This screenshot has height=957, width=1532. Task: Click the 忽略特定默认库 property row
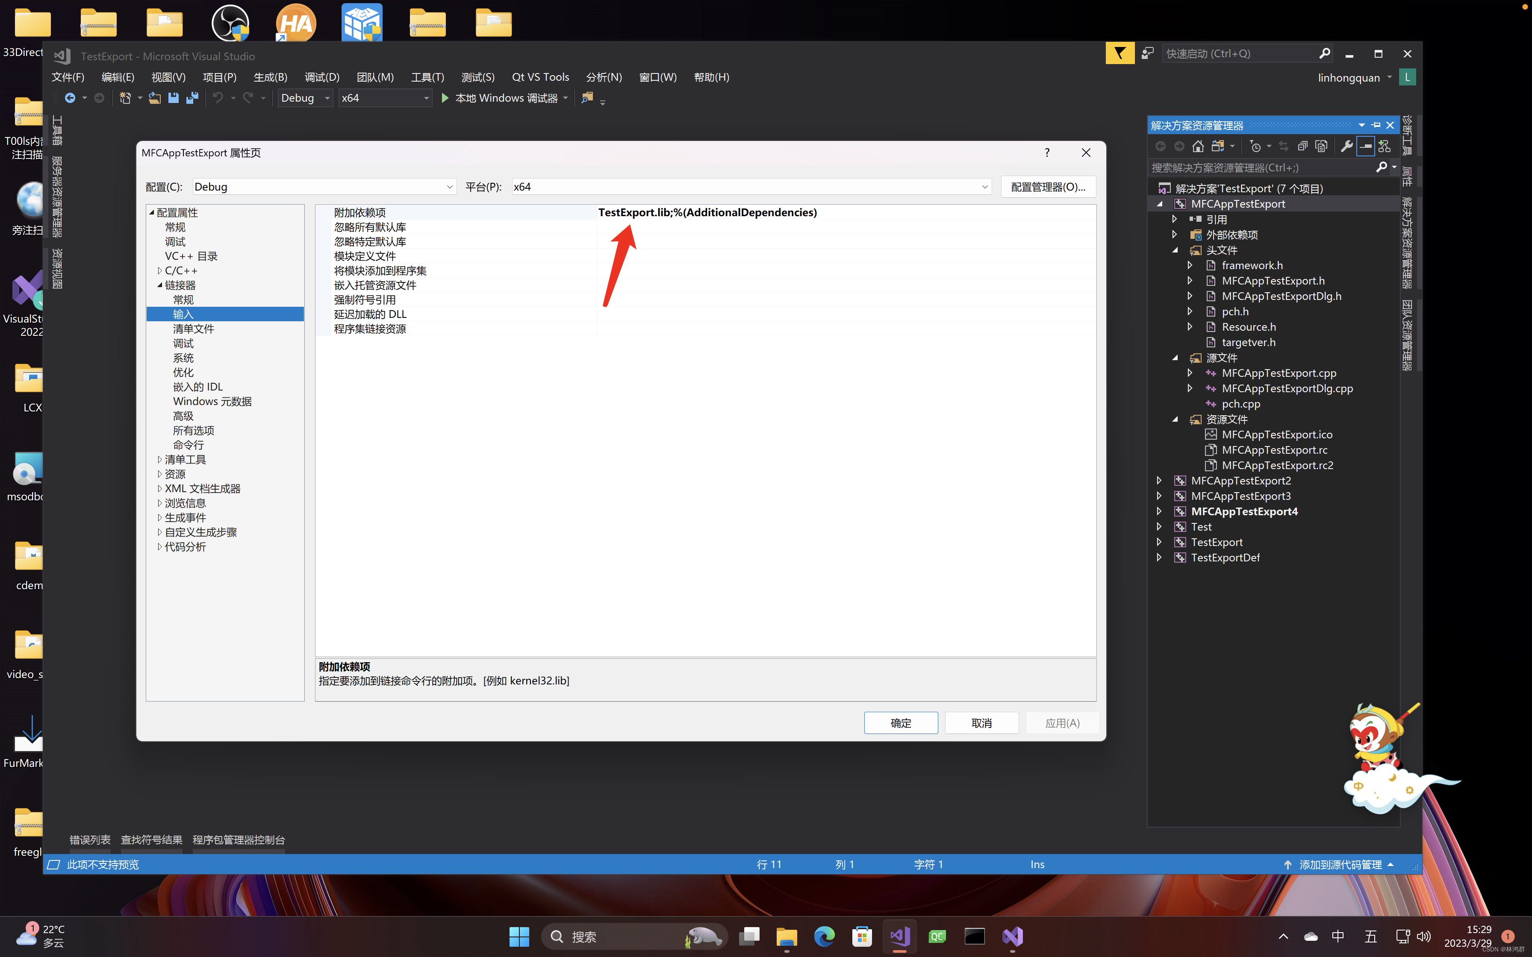pyautogui.click(x=706, y=242)
